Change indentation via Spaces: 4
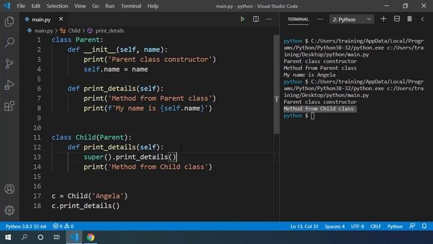Screen dimensions: 433x244 (334, 226)
